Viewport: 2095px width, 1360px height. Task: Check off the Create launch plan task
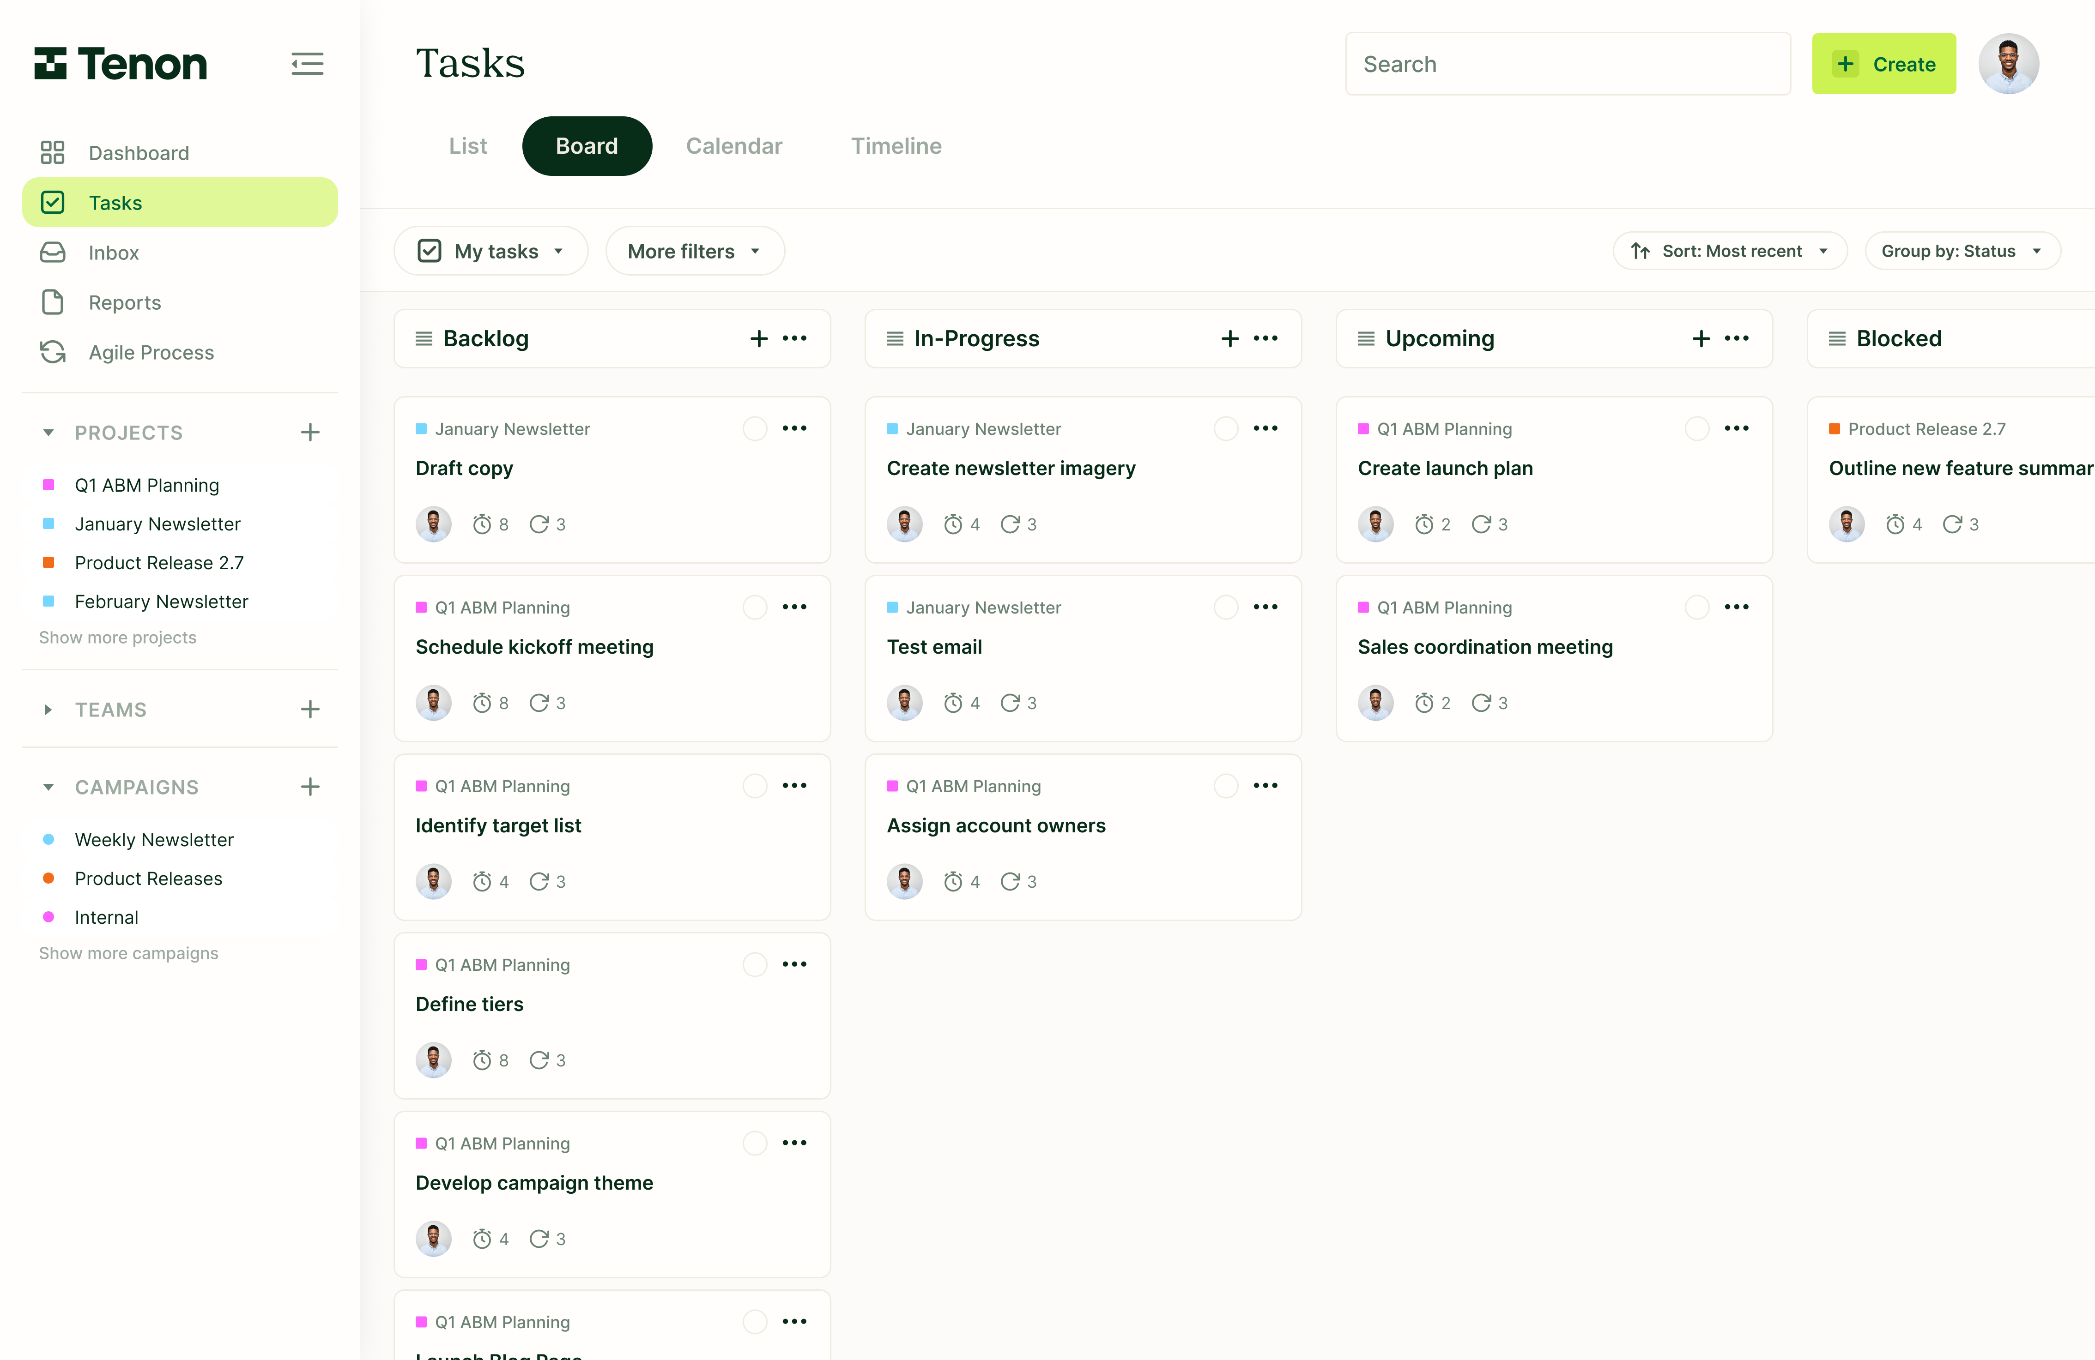point(1697,428)
